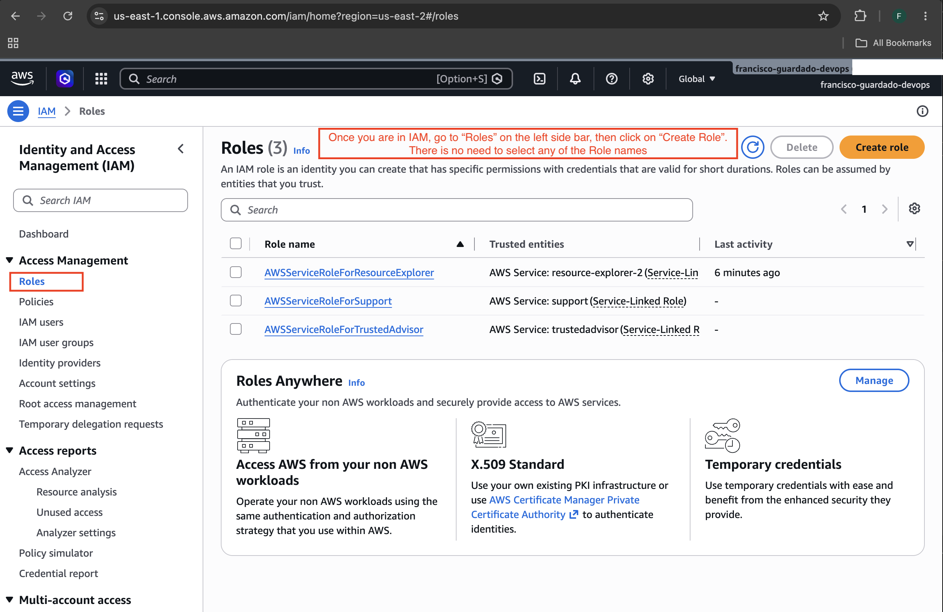Screen dimensions: 943x612
Task: Open Policy simulator
Action: [56, 553]
